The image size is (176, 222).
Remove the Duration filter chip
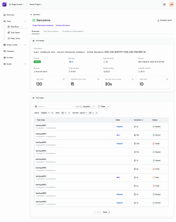[x=97, y=113]
